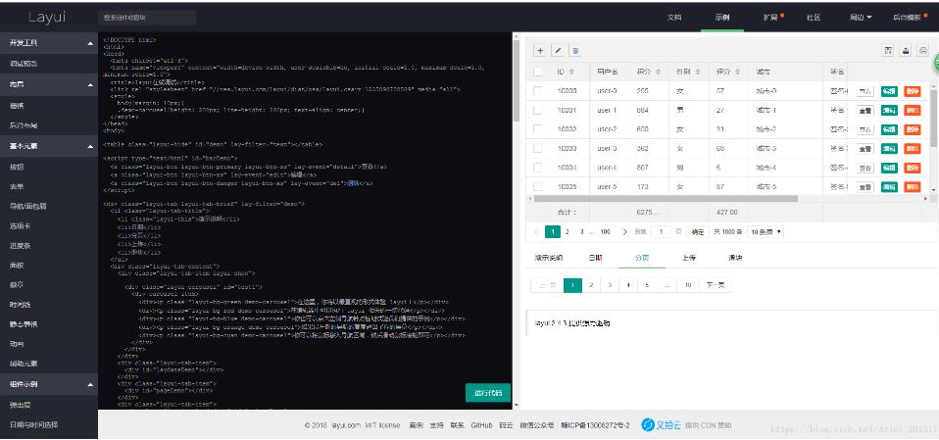Click the 又拍云 logo in footer
This screenshot has width=939, height=440.
pyautogui.click(x=662, y=425)
